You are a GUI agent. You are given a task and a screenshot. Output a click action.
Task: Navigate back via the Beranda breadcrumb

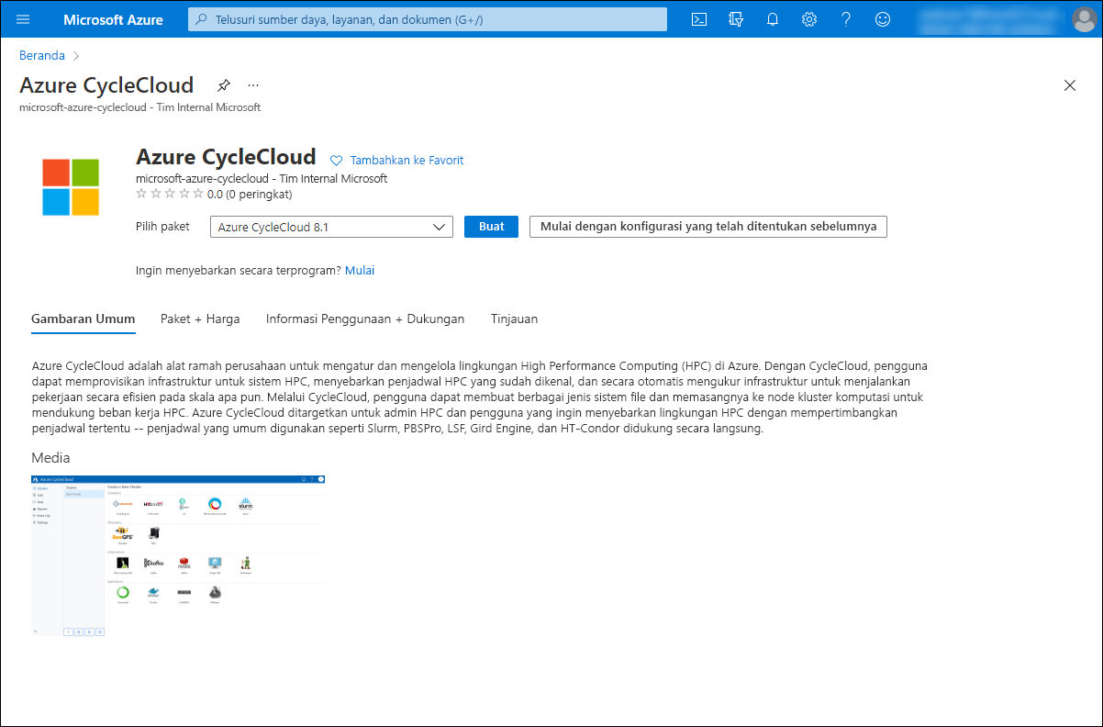tap(41, 55)
